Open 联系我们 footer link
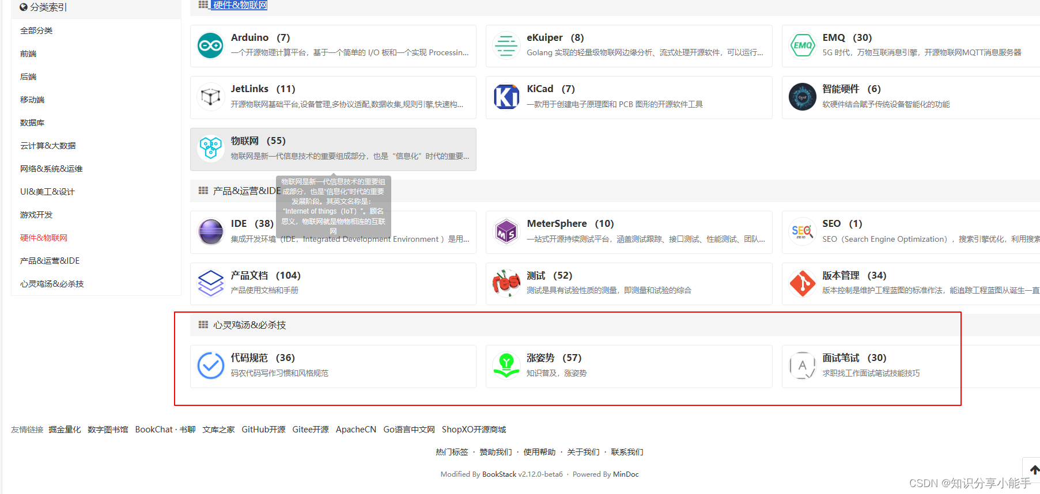Viewport: 1040px width, 494px height. click(627, 452)
